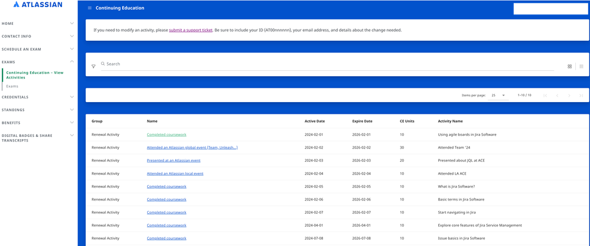The image size is (590, 246).
Task: Go to the previous page arrow
Action: click(x=558, y=96)
